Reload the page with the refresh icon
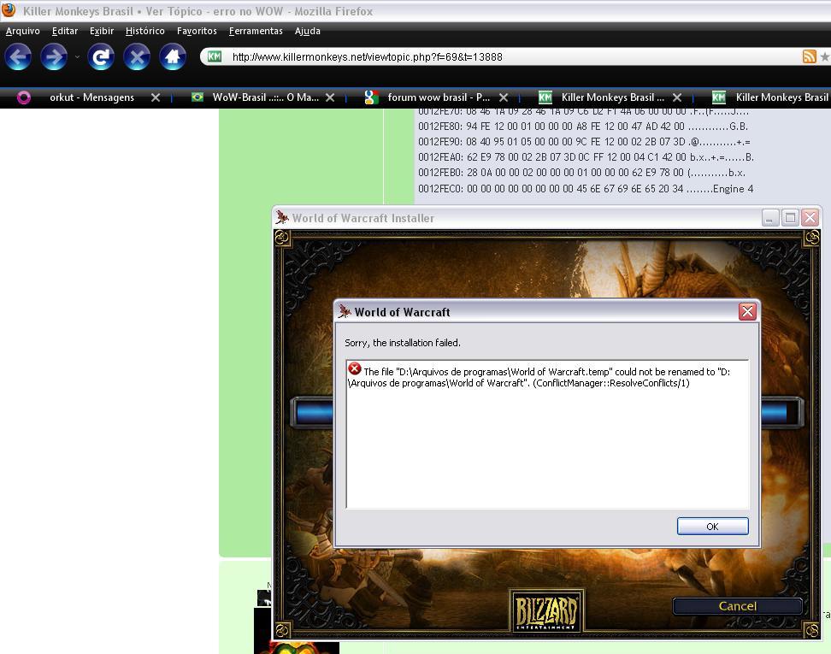Image resolution: width=831 pixels, height=654 pixels. [101, 57]
